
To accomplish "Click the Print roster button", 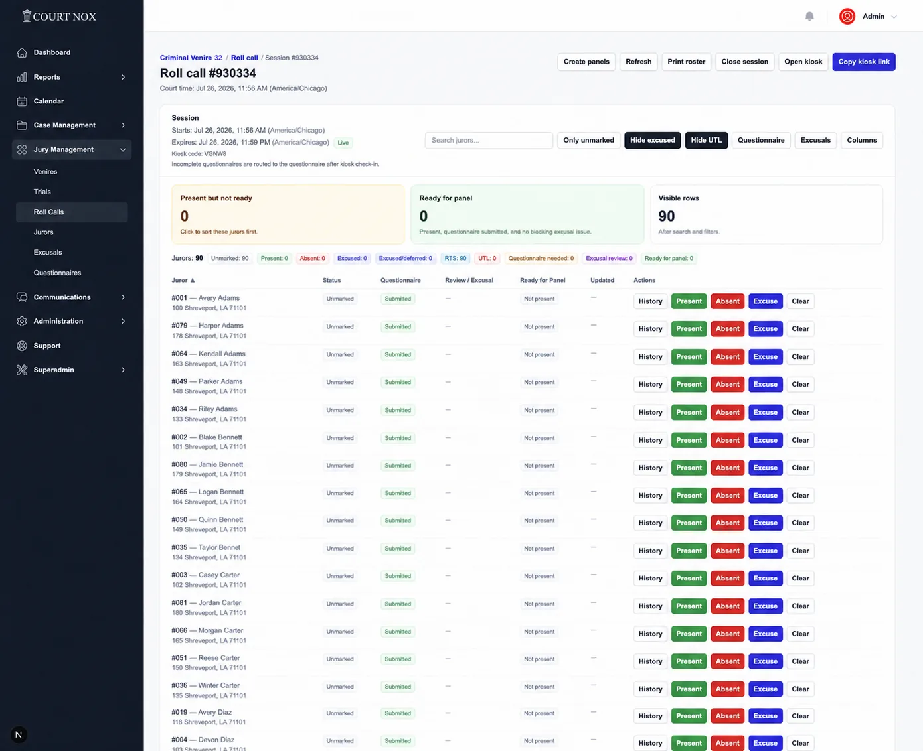I will pyautogui.click(x=686, y=62).
